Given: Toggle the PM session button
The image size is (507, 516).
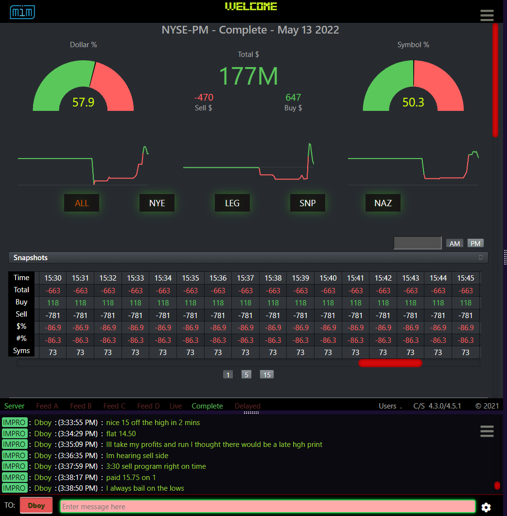Looking at the screenshot, I should [475, 243].
